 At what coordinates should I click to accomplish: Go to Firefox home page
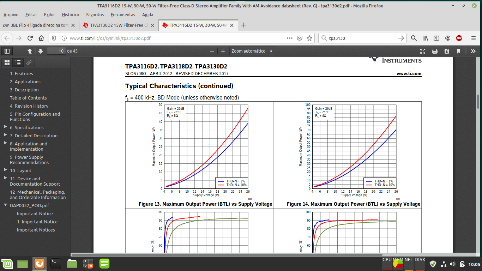tap(41, 38)
